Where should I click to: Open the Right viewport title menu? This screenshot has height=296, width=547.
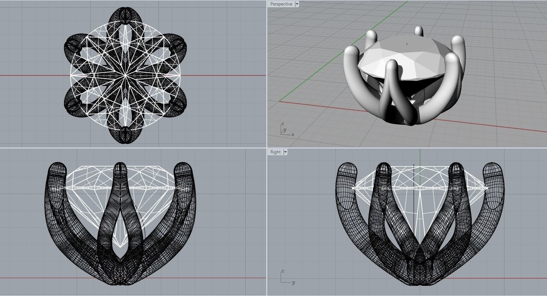pos(275,152)
